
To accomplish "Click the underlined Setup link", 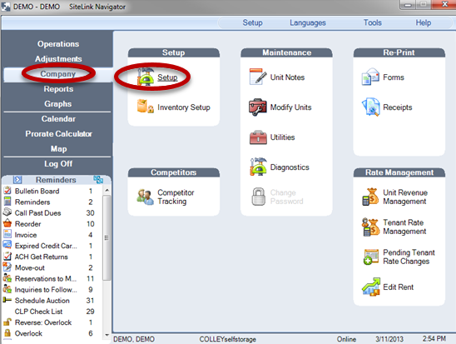I will pos(167,77).
